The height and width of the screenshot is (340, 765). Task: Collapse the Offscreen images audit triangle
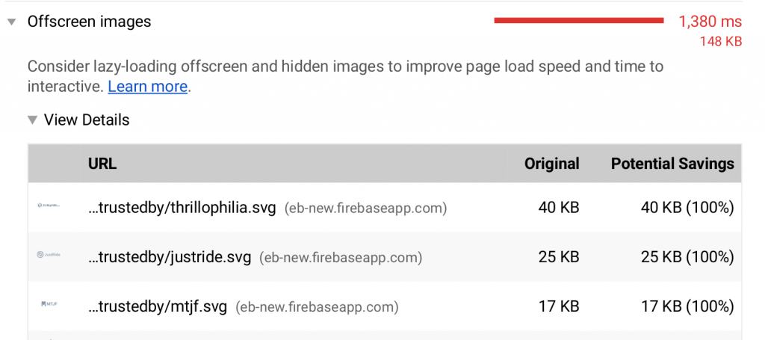(11, 22)
